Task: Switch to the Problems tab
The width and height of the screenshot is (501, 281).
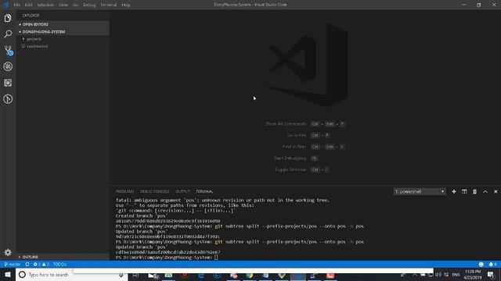Action: (x=124, y=191)
